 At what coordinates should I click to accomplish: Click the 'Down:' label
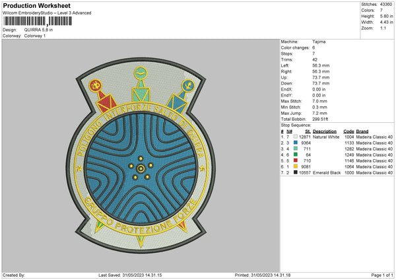[286, 83]
